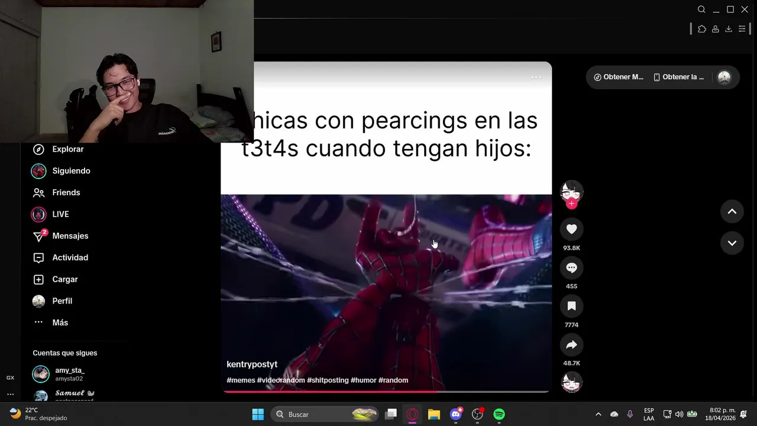Open Spotify from the taskbar

[499, 414]
